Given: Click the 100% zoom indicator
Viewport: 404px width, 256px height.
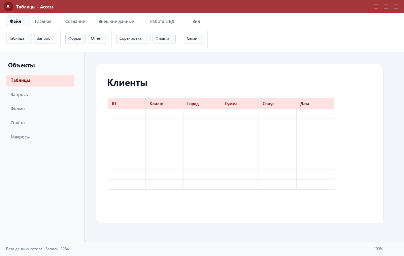Looking at the screenshot, I should 378,249.
